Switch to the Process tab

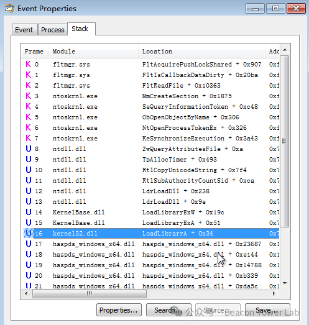coord(53,30)
